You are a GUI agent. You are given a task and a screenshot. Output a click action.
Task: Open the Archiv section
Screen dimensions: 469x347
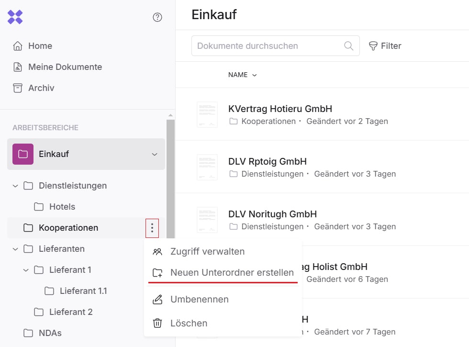click(x=41, y=88)
